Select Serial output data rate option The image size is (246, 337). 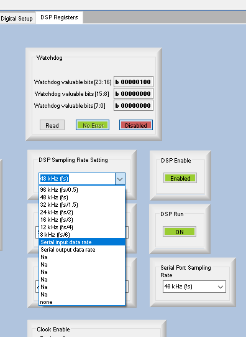click(x=82, y=250)
